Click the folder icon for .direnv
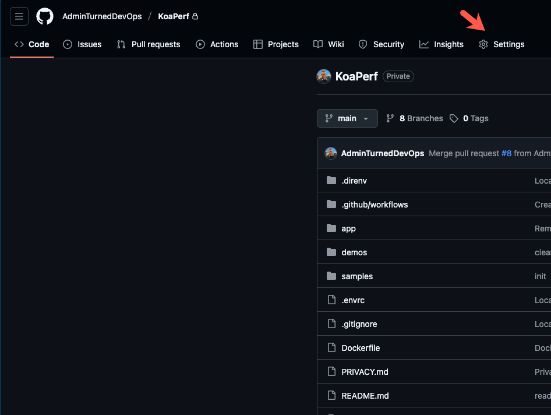The image size is (551, 415). 331,181
